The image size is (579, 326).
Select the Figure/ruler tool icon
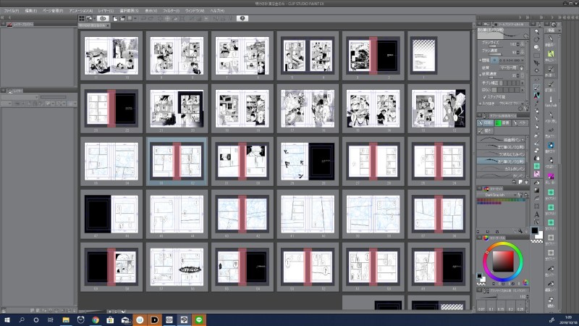tap(536, 198)
